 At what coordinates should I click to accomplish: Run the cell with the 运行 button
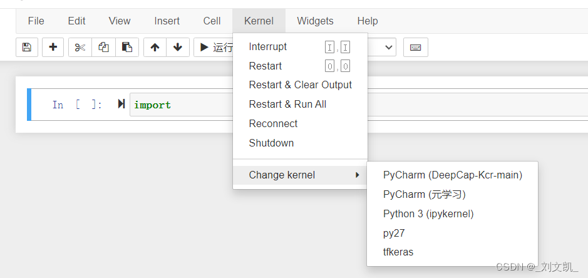coord(214,47)
